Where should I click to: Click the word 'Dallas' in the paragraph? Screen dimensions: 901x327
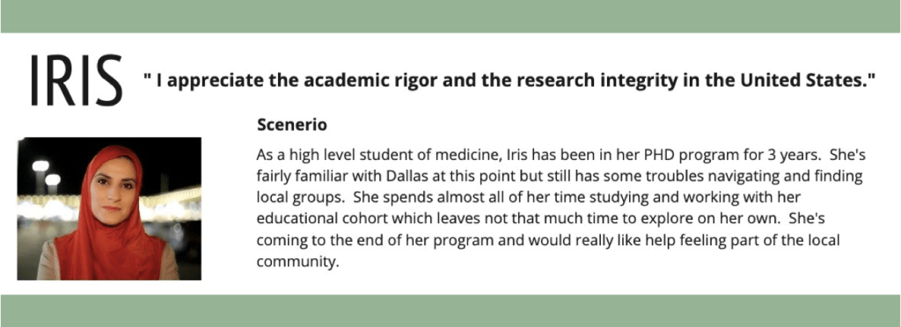[407, 176]
